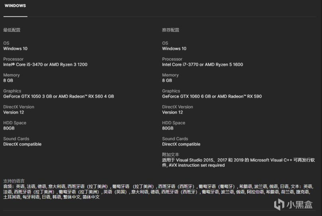Click minimum Sound Cards DirectX compatible text

coord(22,144)
